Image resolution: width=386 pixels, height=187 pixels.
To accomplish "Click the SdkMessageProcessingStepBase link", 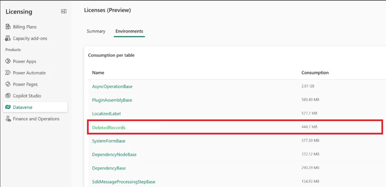I will [x=123, y=181].
